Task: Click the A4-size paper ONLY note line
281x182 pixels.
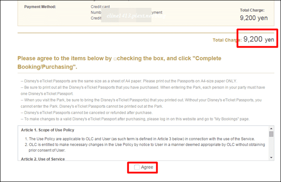Action: click(x=129, y=81)
